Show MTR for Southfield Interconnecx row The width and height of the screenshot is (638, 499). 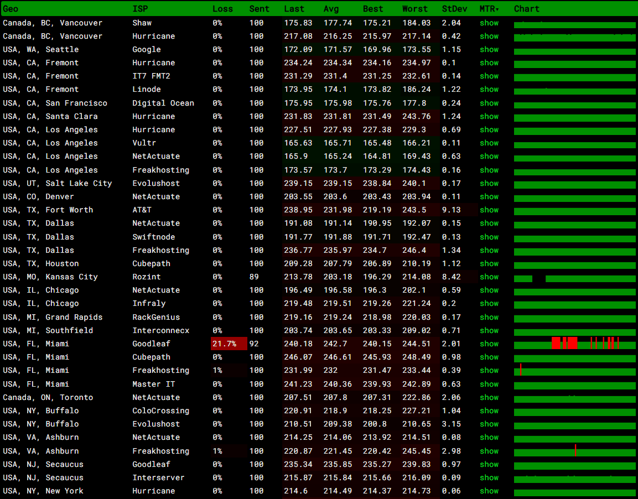(489, 331)
